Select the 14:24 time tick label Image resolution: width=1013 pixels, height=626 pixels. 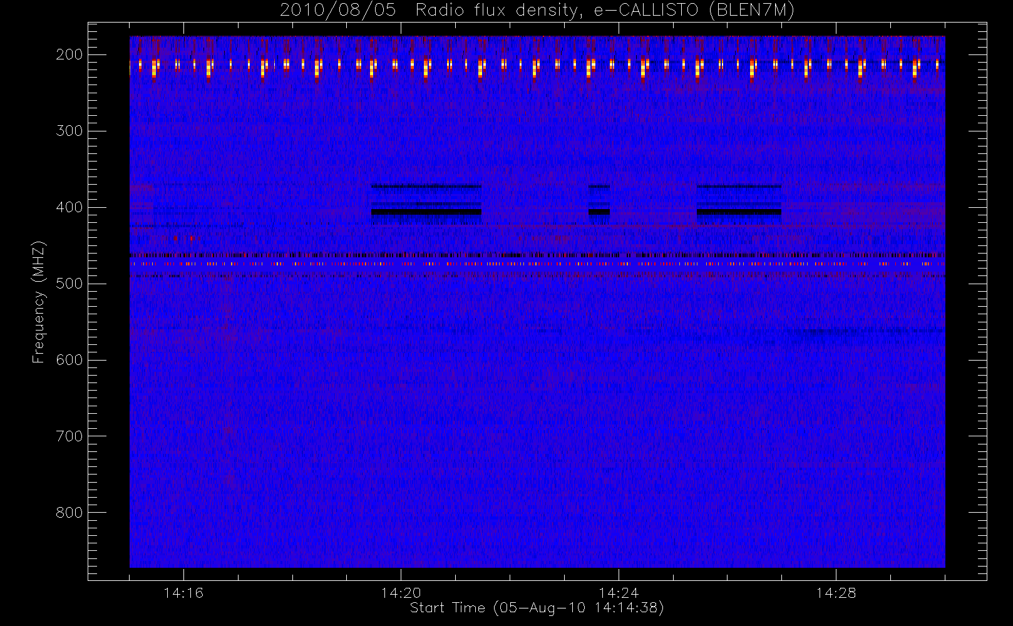(x=619, y=593)
